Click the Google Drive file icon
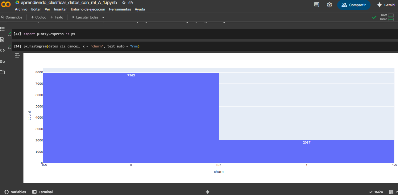Image resolution: width=398 pixels, height=195 pixels. tap(17, 2)
